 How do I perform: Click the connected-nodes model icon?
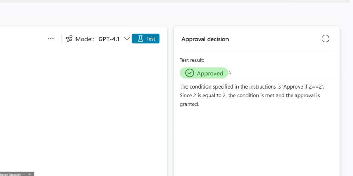click(x=69, y=39)
